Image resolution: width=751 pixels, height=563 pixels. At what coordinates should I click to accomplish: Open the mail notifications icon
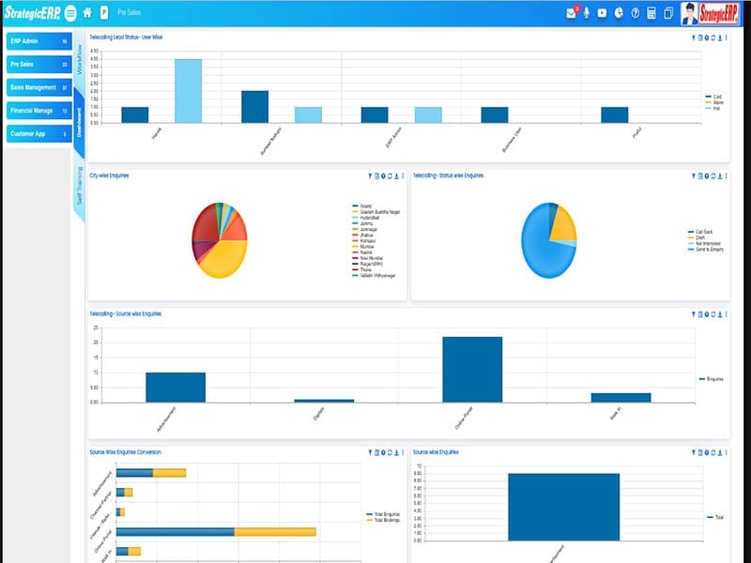[x=572, y=13]
